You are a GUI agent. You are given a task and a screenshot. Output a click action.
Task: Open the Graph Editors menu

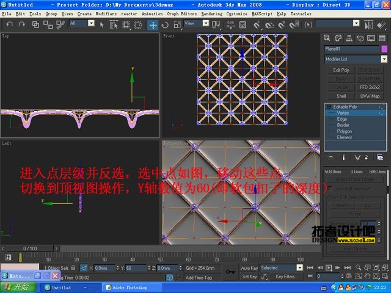(x=182, y=14)
